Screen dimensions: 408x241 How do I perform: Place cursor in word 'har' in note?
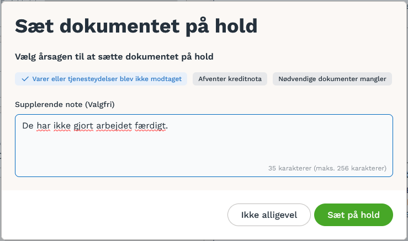point(44,126)
